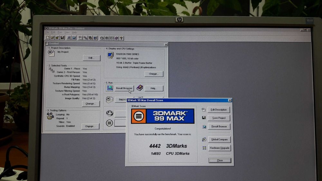Click the Help... button in Run section
Viewport: 322px width, 181px height.
154,88
